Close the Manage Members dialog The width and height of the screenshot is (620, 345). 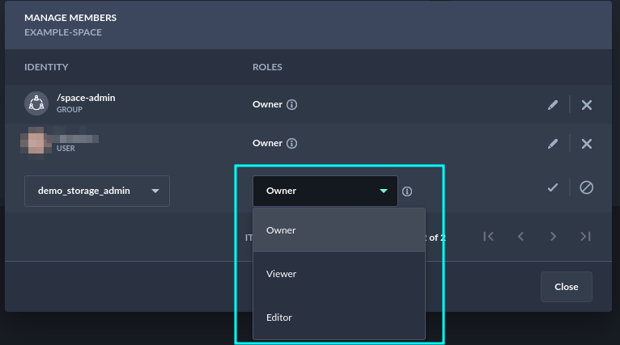[566, 287]
